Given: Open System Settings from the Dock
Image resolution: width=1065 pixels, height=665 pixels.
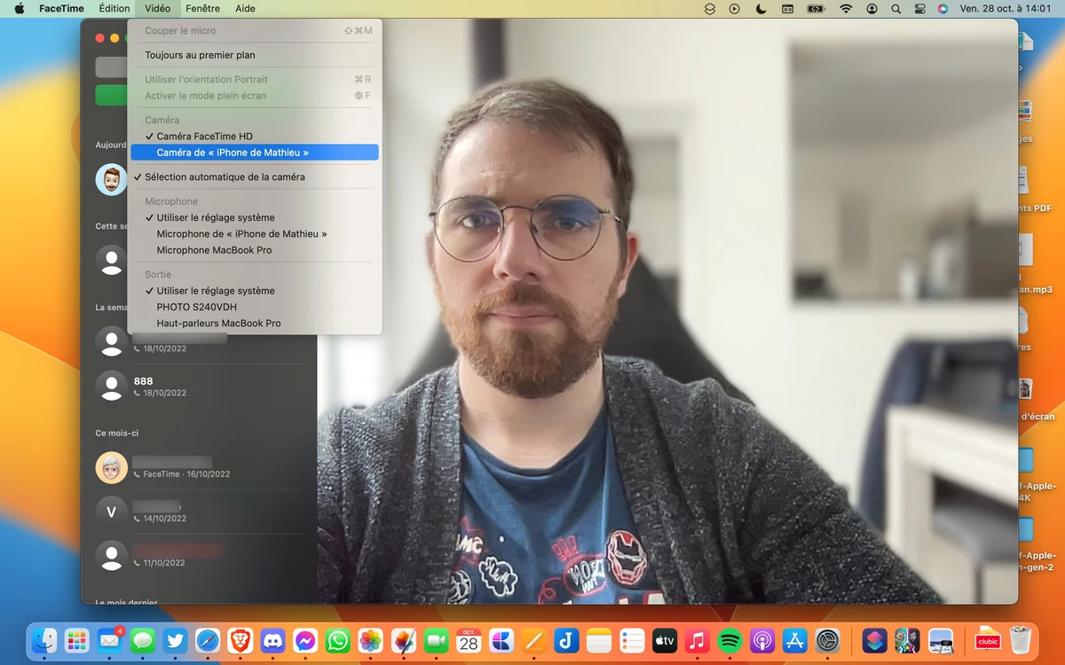Looking at the screenshot, I should pos(827,640).
